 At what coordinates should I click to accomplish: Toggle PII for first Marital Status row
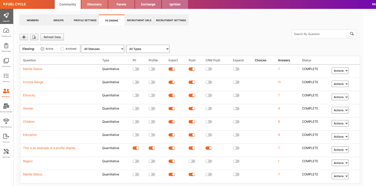pyautogui.click(x=136, y=69)
